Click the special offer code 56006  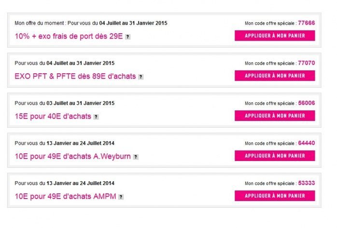tap(307, 103)
